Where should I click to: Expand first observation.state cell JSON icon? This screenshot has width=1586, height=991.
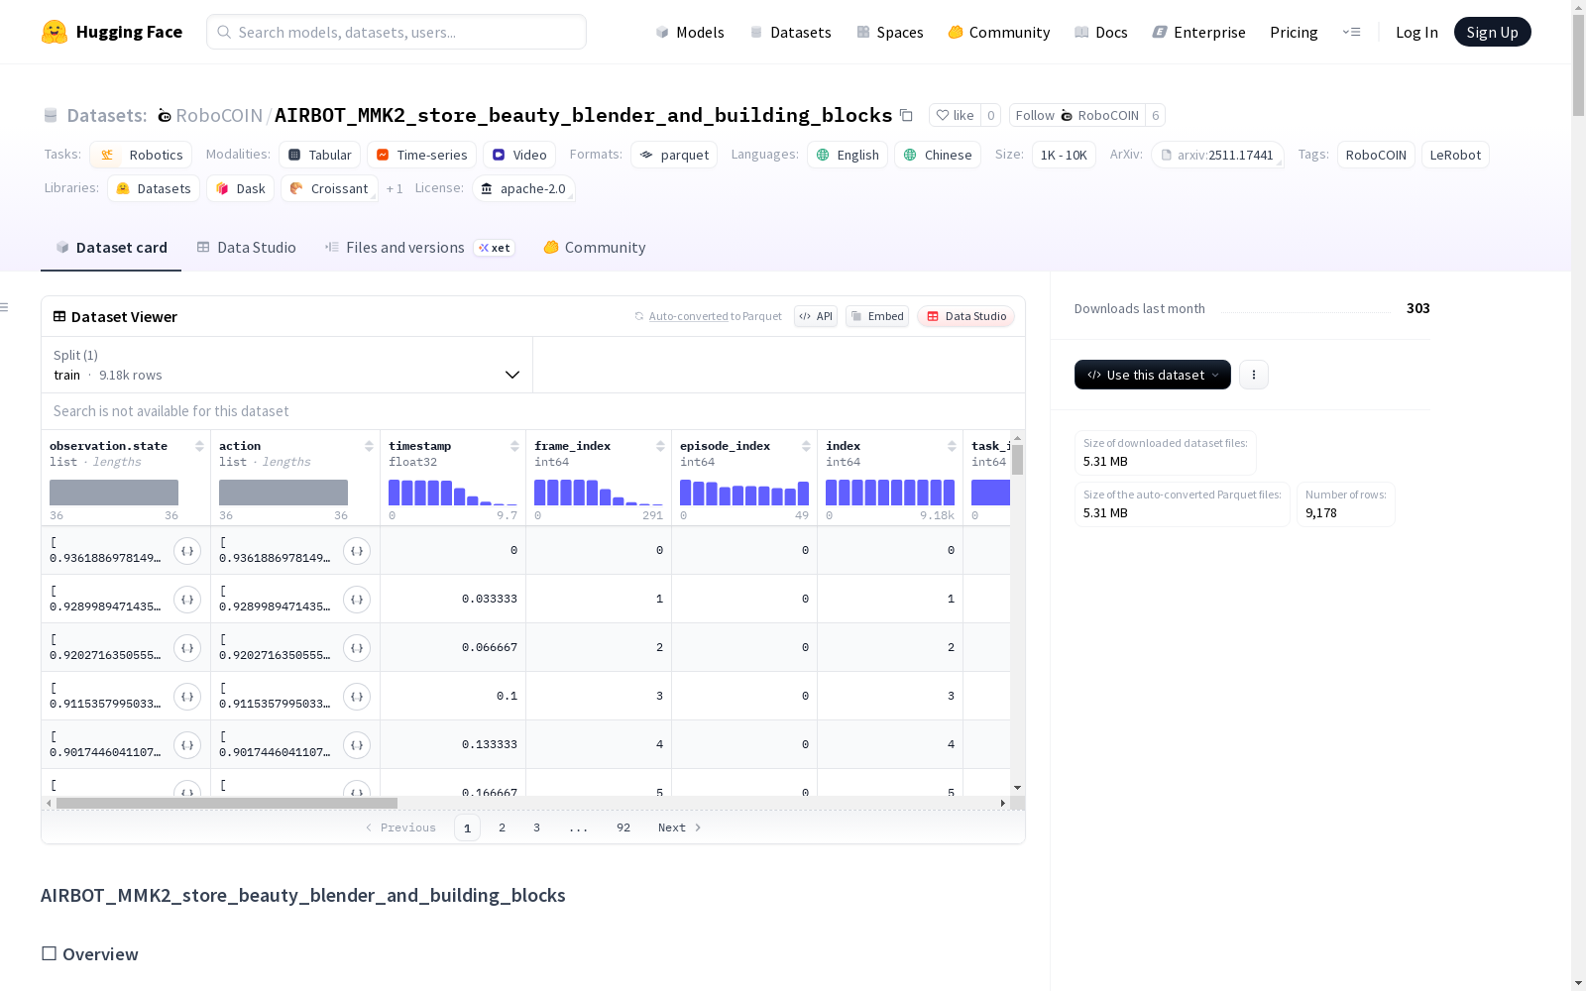click(x=187, y=551)
